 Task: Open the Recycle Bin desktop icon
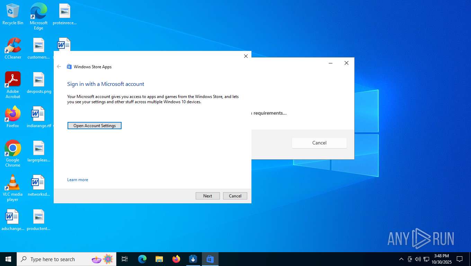[x=13, y=14]
